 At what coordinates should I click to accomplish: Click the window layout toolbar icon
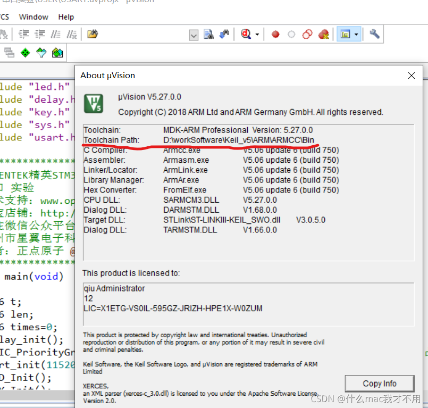pos(345,35)
